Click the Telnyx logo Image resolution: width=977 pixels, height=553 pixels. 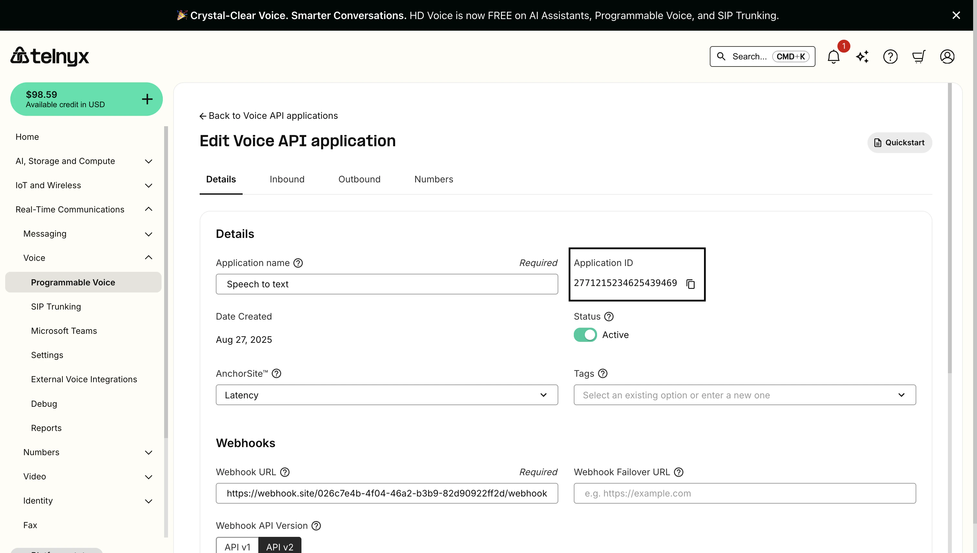pyautogui.click(x=49, y=56)
